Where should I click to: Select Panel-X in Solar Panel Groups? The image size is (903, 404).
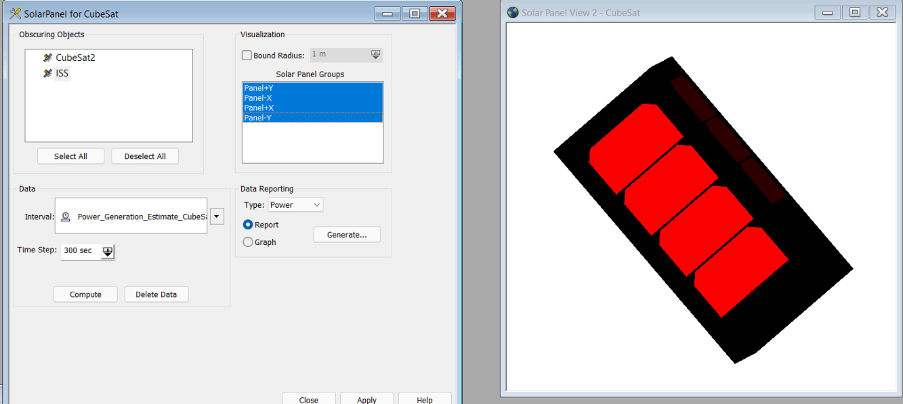pyautogui.click(x=312, y=97)
